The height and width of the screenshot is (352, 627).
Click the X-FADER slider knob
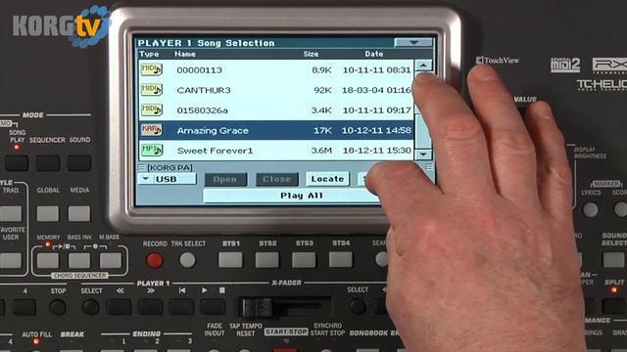tap(256, 307)
